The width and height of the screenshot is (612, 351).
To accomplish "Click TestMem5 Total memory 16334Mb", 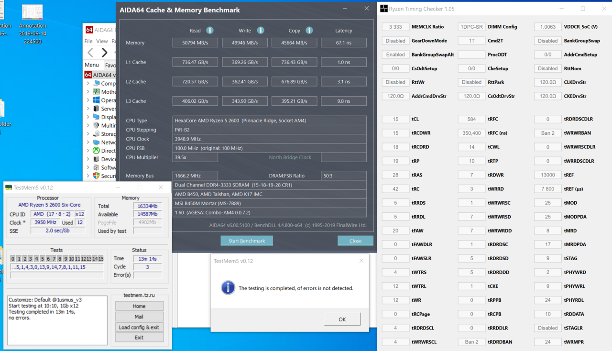I will (147, 206).
